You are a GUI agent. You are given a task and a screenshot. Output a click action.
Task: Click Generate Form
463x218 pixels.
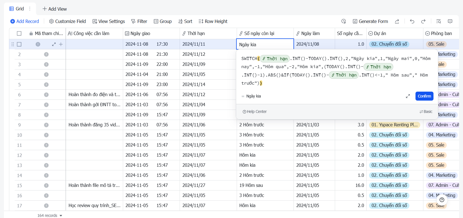click(x=370, y=21)
